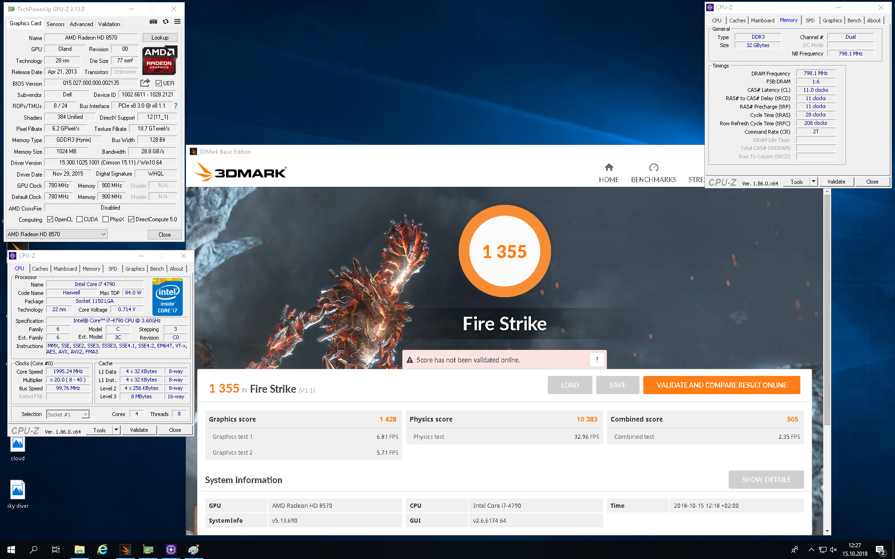Screen dimensions: 895x559
Task: Click the Close button in GPU-Z
Action: (x=165, y=235)
